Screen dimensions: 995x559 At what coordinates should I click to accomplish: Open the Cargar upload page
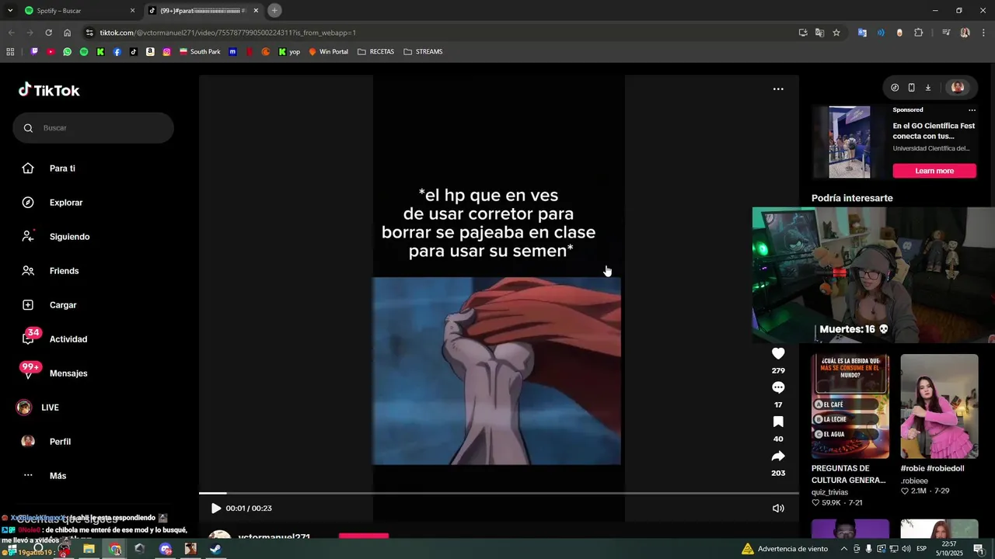coord(63,305)
